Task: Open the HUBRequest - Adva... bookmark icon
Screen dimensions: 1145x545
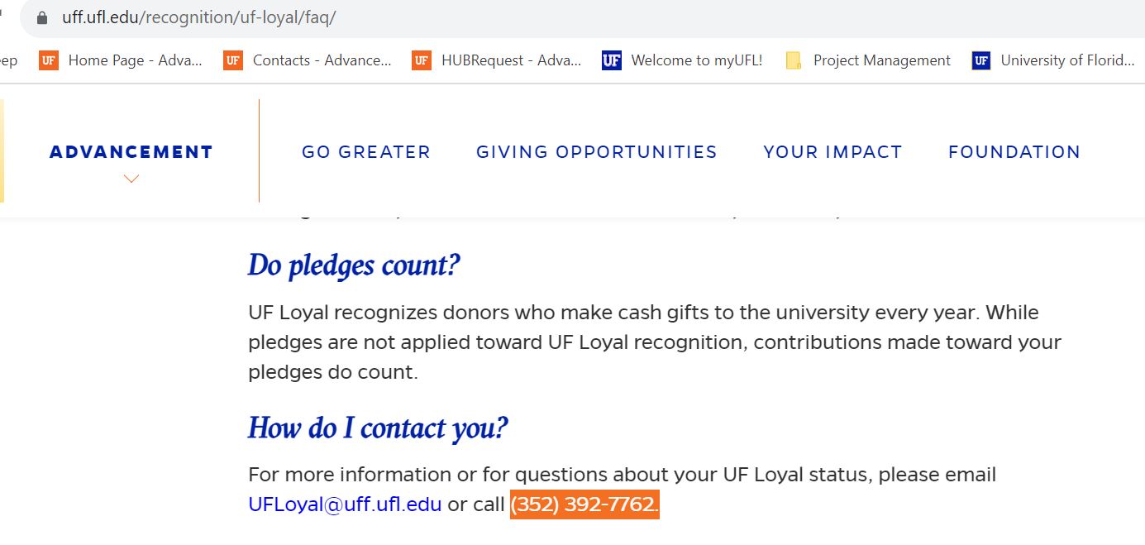Action: 422,60
